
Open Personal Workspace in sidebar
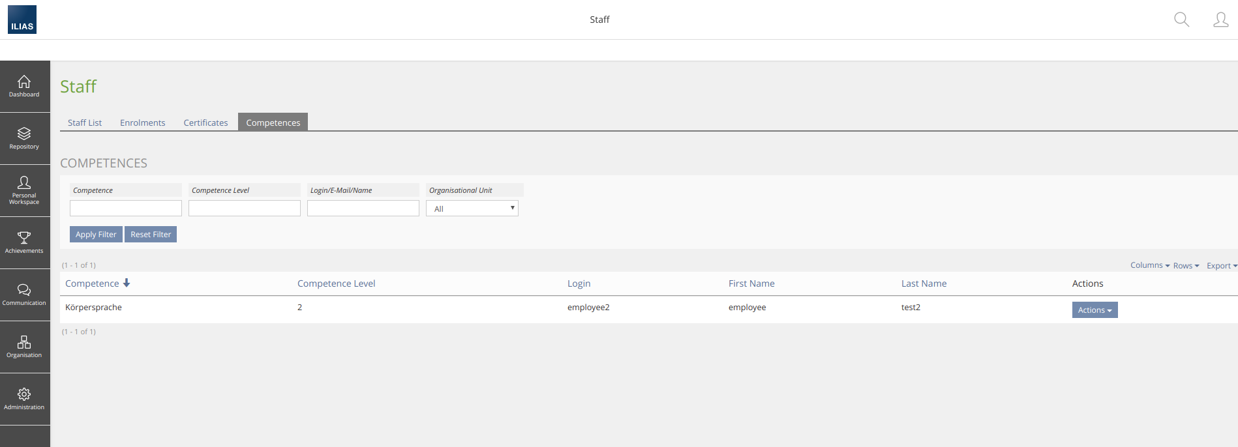point(24,190)
